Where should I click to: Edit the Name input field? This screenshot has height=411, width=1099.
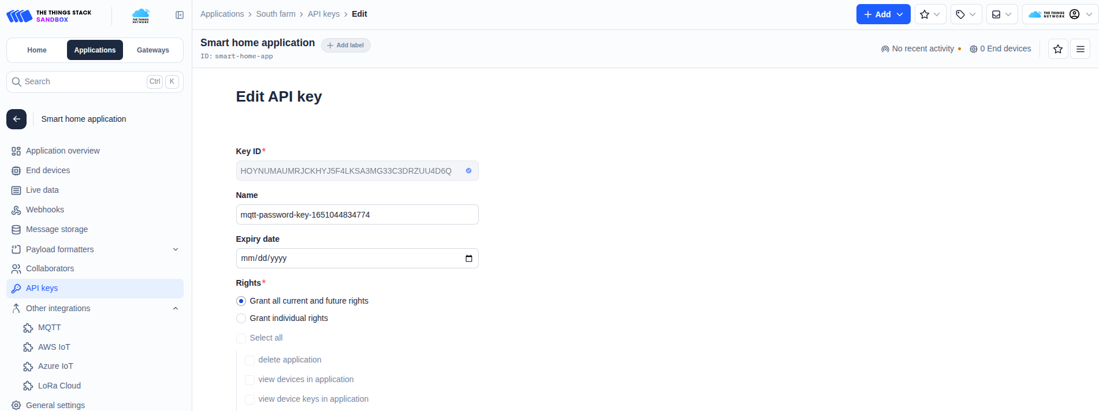[357, 215]
